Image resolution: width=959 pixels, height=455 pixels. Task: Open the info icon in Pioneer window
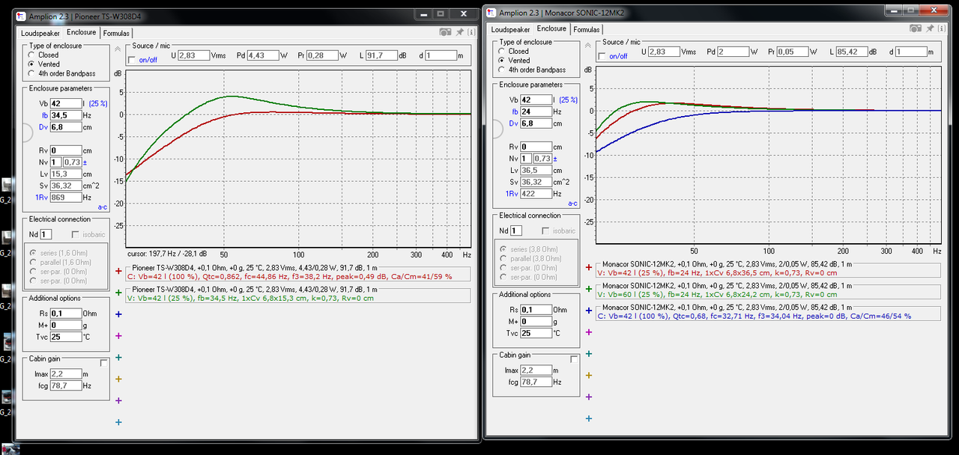471,31
